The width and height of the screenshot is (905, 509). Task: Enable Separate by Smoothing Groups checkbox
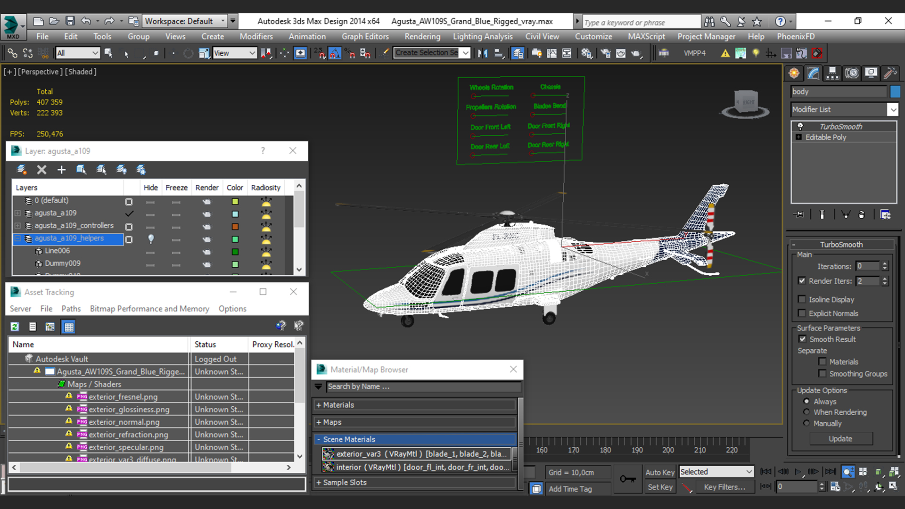(x=823, y=373)
